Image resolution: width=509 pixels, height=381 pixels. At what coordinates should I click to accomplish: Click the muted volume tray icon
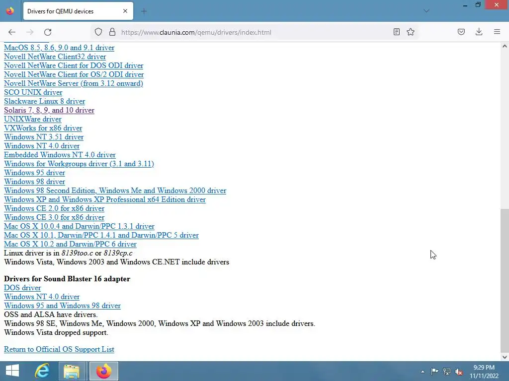click(x=459, y=371)
